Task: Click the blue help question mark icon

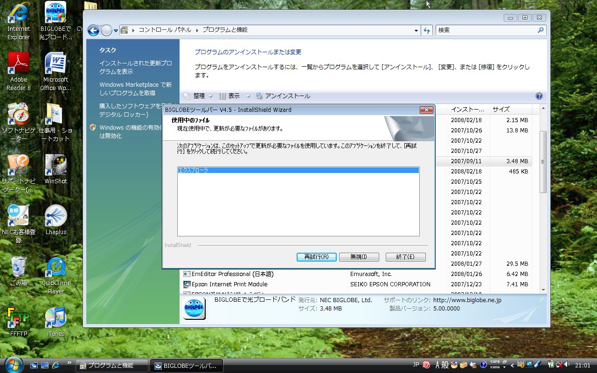Action: tap(539, 97)
